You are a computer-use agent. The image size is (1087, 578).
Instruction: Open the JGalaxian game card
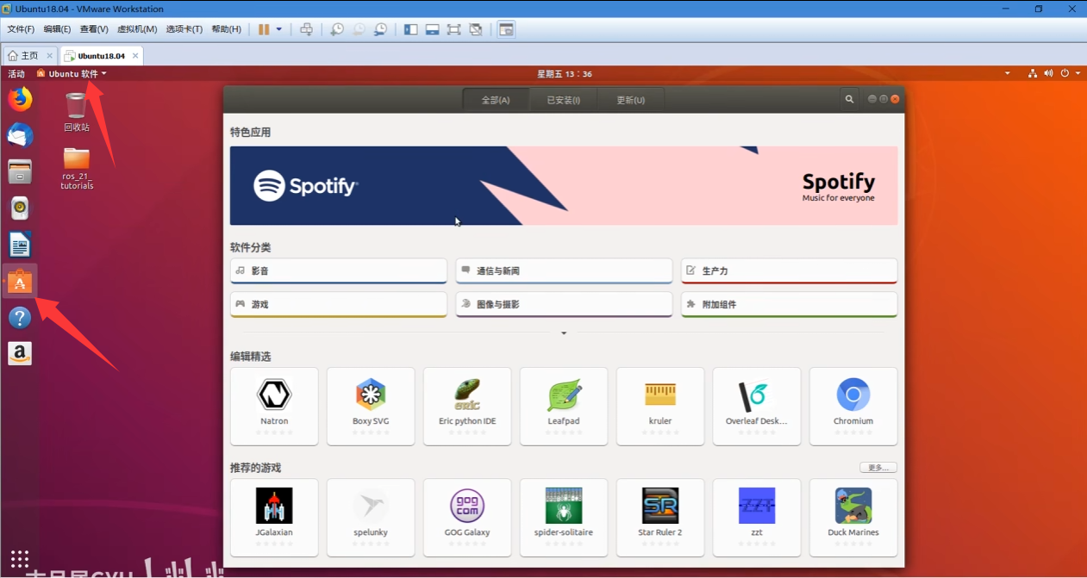(x=274, y=518)
